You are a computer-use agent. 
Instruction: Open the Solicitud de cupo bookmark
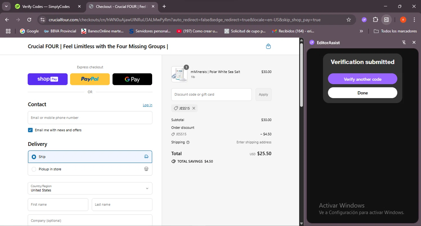pos(245,31)
